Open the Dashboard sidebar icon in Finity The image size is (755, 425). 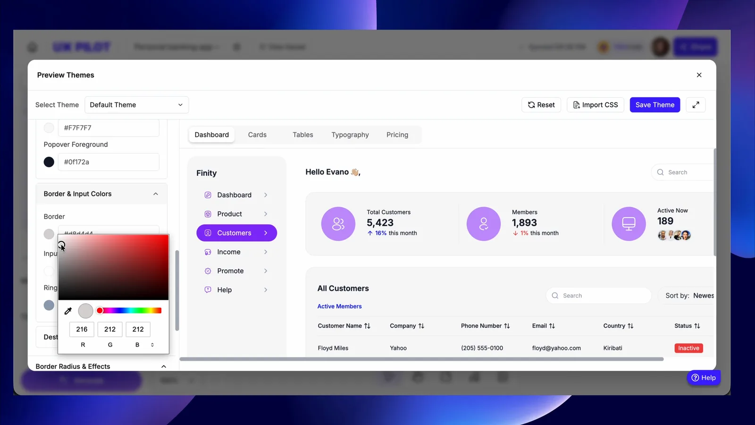click(208, 195)
